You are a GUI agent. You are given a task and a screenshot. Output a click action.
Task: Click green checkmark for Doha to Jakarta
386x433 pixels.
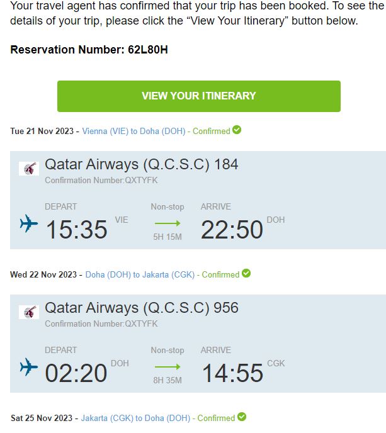(x=246, y=274)
